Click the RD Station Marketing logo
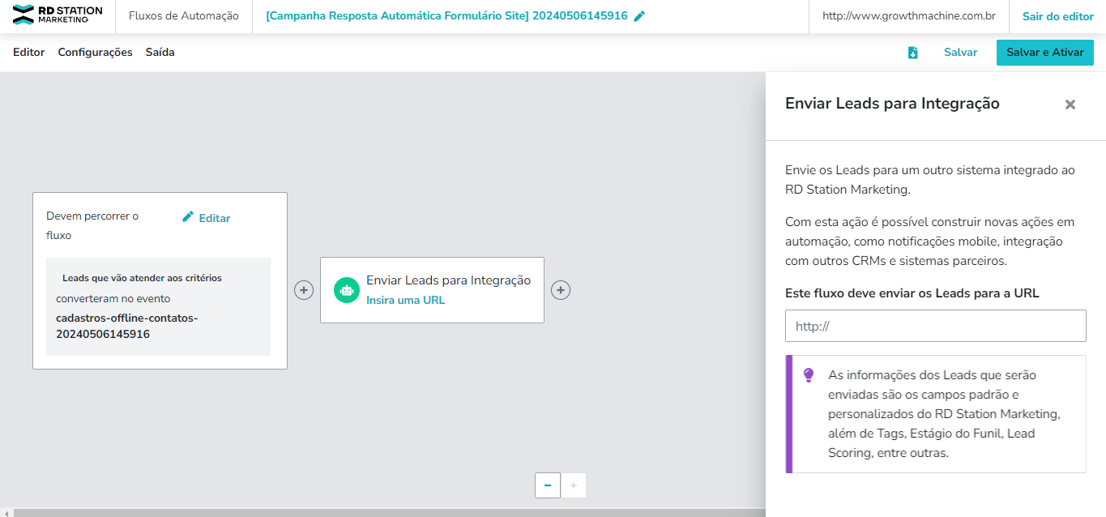 (58, 15)
